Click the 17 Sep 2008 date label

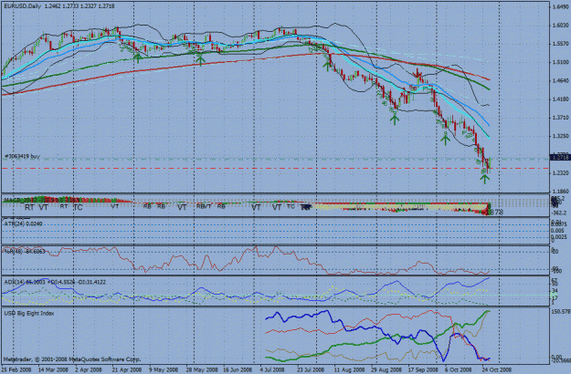point(423,369)
